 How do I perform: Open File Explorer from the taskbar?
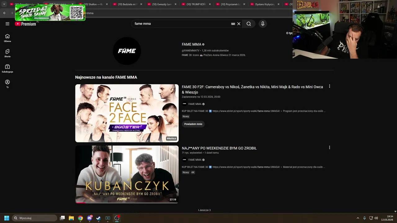71,218
